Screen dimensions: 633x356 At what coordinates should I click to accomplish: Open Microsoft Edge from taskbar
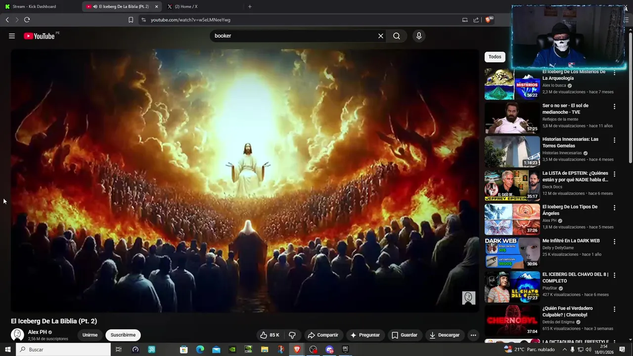(200, 350)
